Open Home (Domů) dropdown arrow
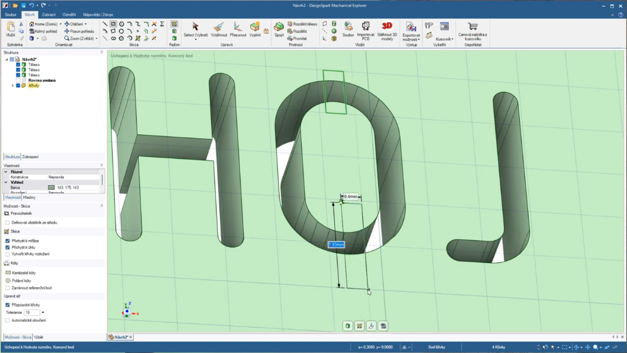The image size is (627, 353). (x=60, y=24)
